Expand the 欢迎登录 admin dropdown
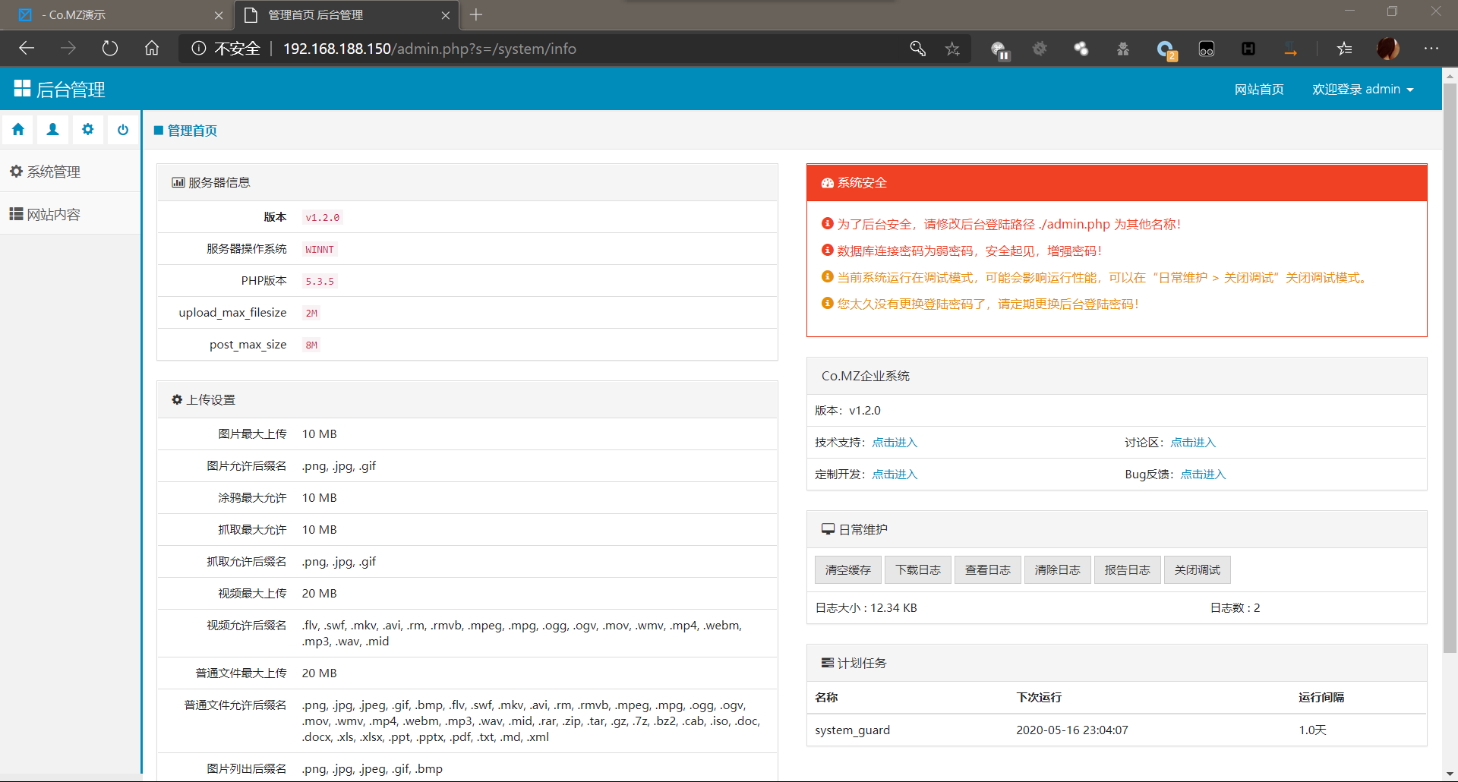 pyautogui.click(x=1363, y=90)
